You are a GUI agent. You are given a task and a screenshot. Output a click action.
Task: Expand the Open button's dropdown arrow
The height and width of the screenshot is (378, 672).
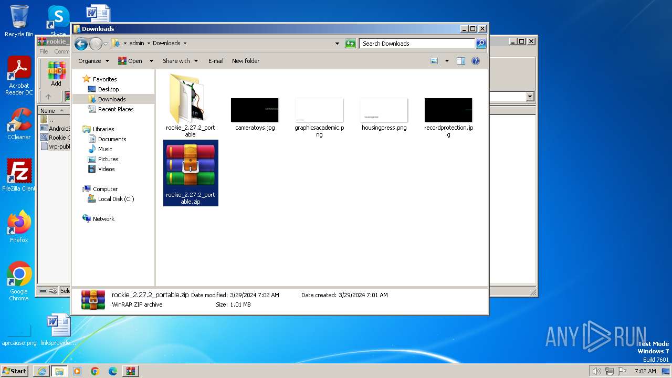point(151,61)
